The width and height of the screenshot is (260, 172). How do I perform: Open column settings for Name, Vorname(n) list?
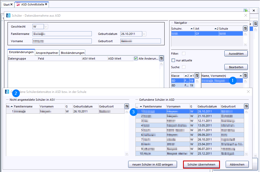245,76
